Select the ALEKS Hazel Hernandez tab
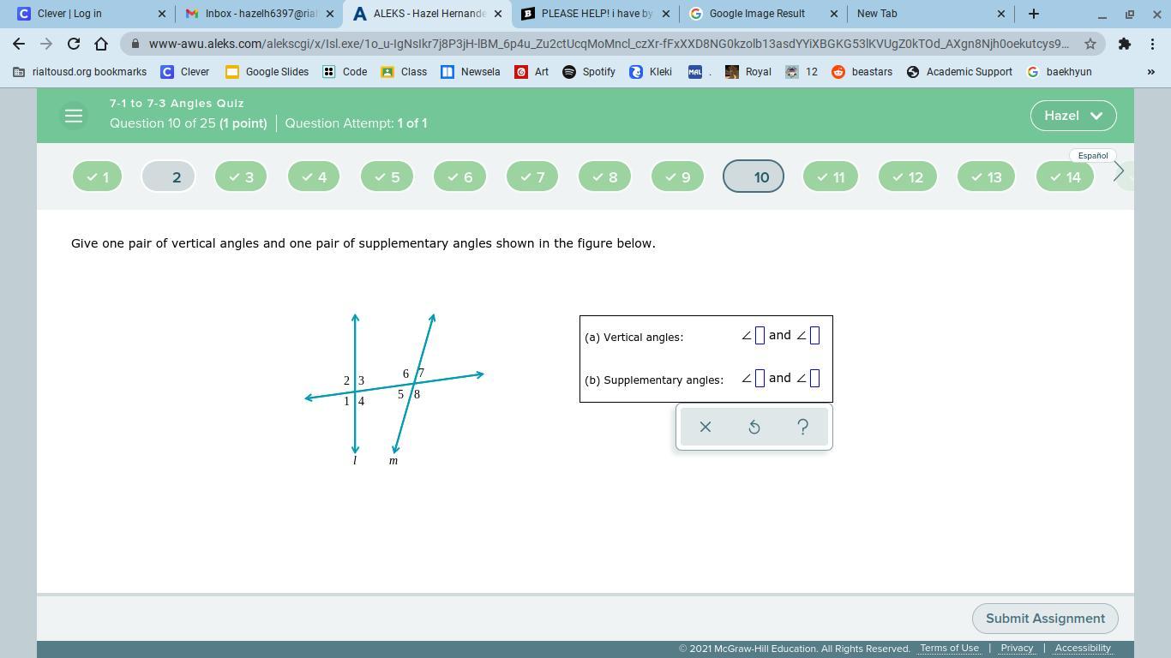1171x658 pixels. point(428,14)
